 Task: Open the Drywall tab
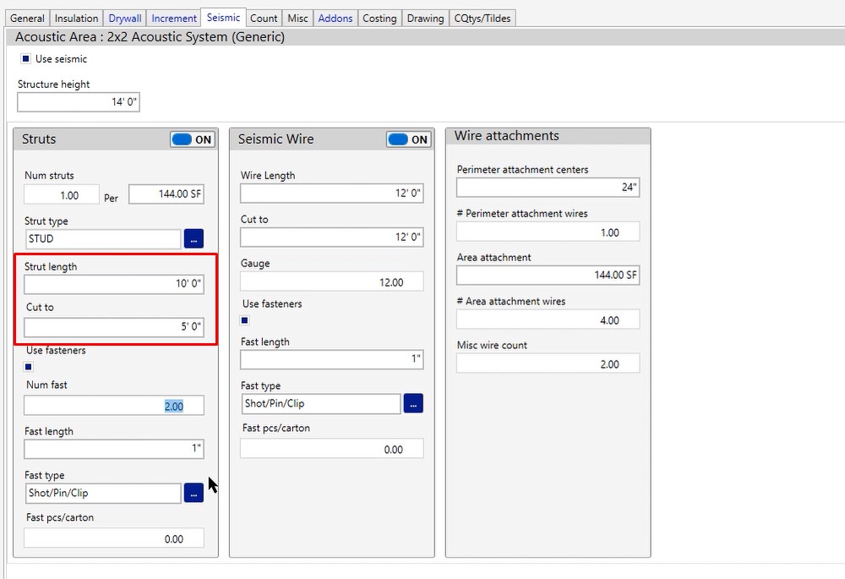(125, 18)
